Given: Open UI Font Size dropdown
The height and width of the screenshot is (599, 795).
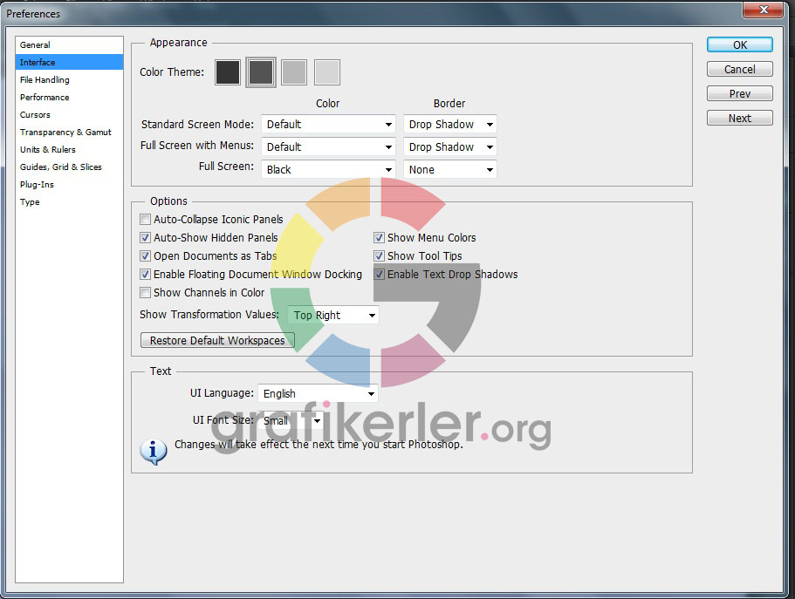Looking at the screenshot, I should 291,421.
